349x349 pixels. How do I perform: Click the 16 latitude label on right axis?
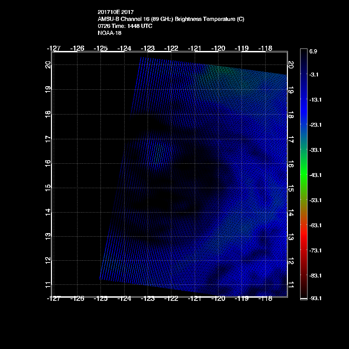pos(291,164)
